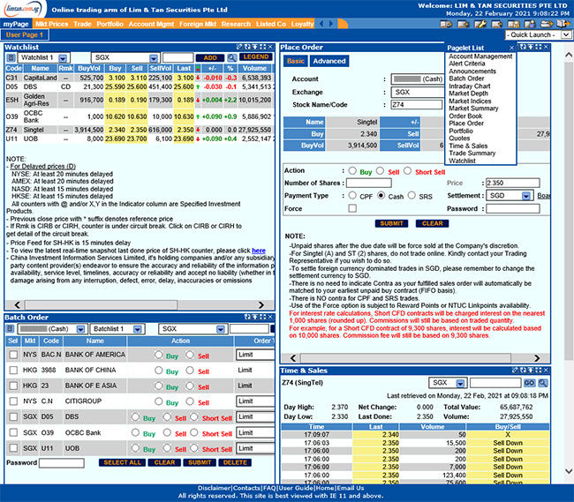This screenshot has height=502, width=574.
Task: Click DELETE in Batch Order
Action: pos(235,462)
